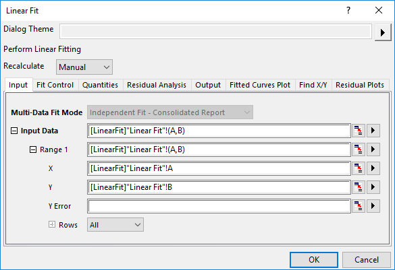Click the empty Y Error input field
This screenshot has width=395, height=270.
pyautogui.click(x=219, y=206)
